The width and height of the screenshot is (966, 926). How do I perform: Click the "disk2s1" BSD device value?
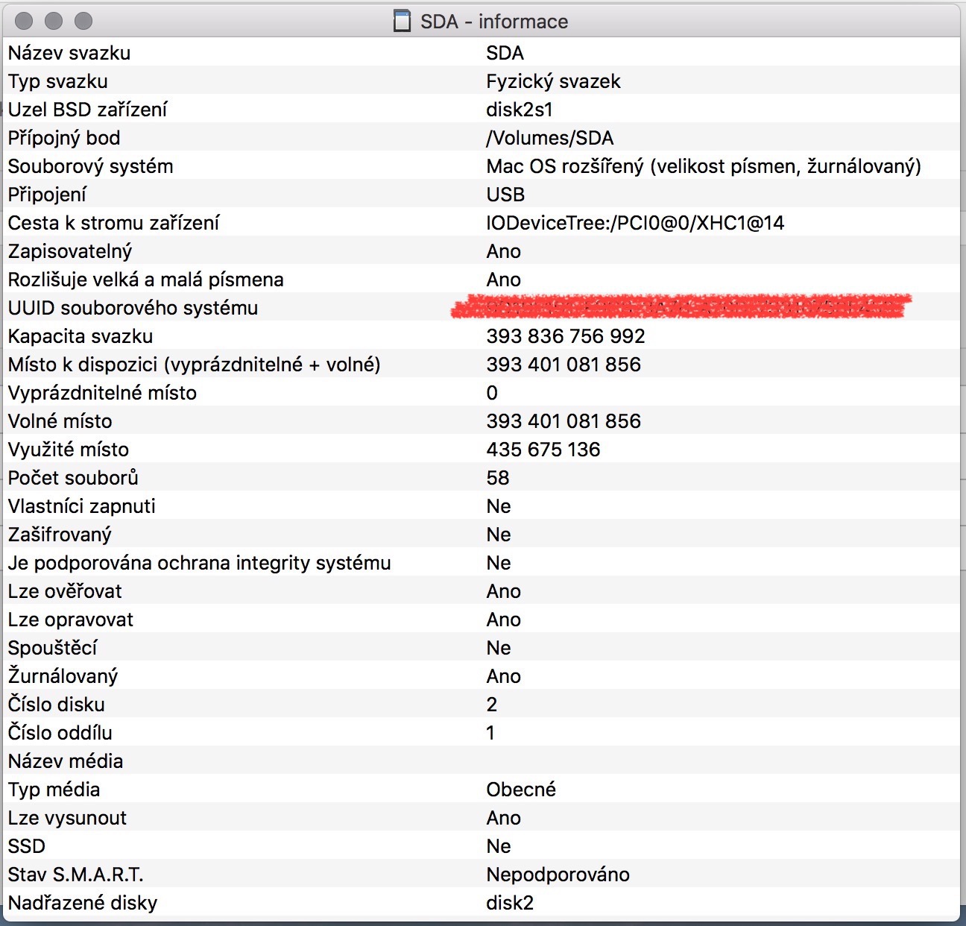tap(520, 110)
